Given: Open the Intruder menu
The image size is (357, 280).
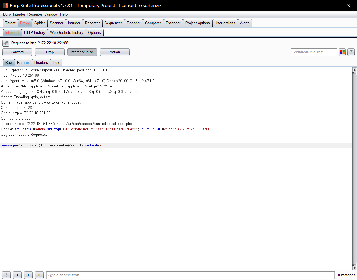Looking at the screenshot, I should (x=19, y=14).
